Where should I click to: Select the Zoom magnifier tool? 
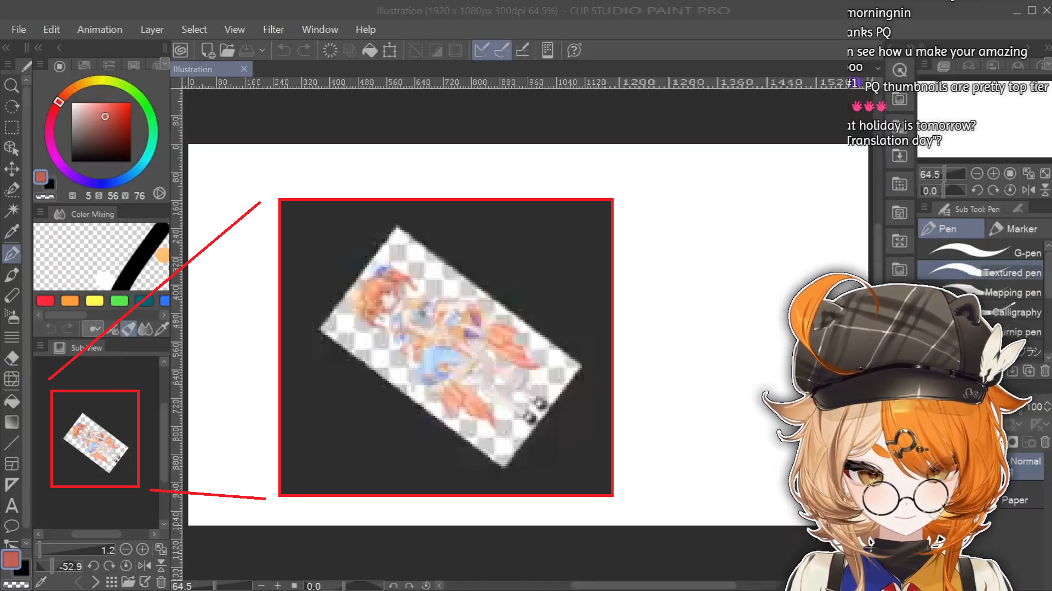[x=12, y=86]
